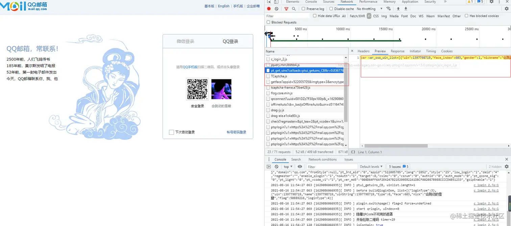Tick Has blocked cookies checkbox
The image size is (511, 226).
(466, 16)
